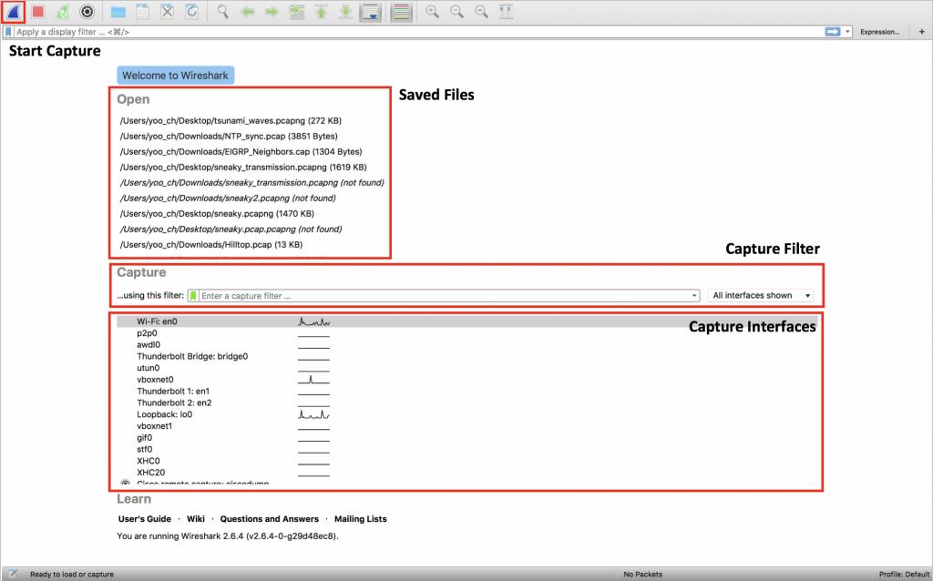Expand the capture filter history dropdown

point(693,296)
